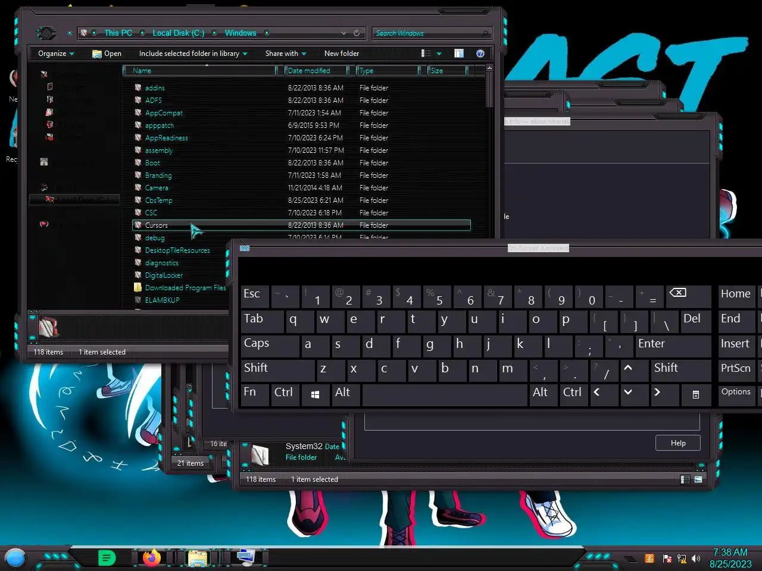Toggle the left Ctrl key on keyboard

[x=285, y=394]
